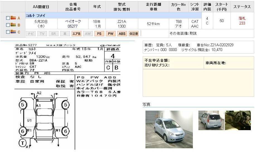Click the エアB airbag equipment badge
Screen dimensions: 255x153
point(76,33)
